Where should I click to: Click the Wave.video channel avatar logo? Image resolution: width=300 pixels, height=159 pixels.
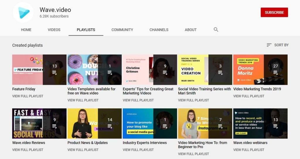[x=23, y=13]
